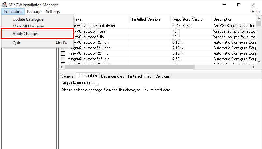Tick checkbox for mingw32-autoconf2.1-doc

63,48
